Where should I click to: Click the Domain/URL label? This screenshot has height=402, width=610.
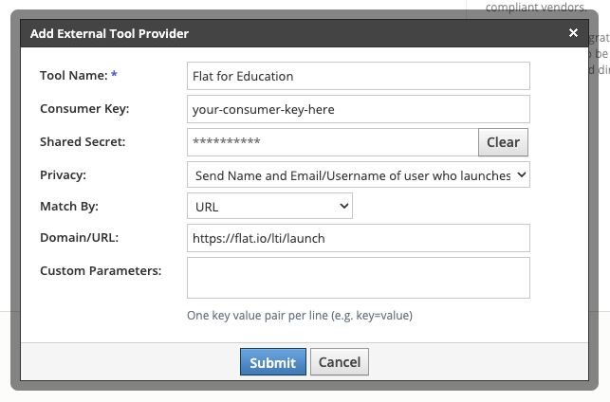(x=80, y=238)
